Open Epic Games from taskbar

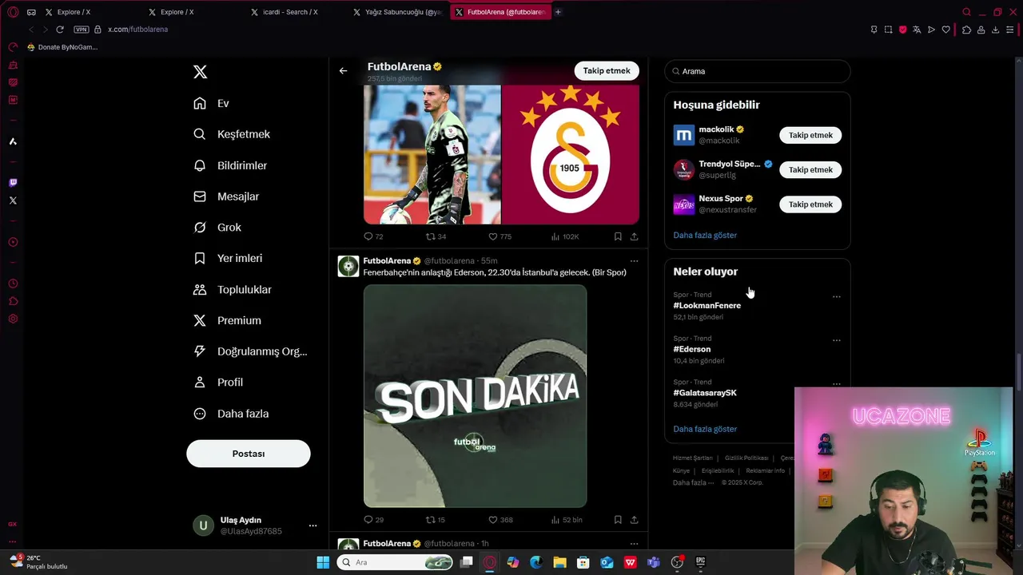point(700,562)
